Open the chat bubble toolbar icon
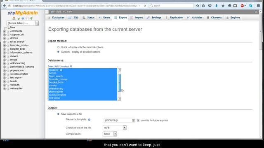 (x=229, y=6)
